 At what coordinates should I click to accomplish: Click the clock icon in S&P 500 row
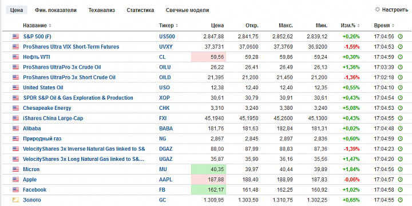coord(400,37)
